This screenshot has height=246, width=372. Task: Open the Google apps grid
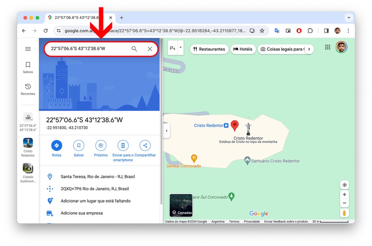[327, 47]
